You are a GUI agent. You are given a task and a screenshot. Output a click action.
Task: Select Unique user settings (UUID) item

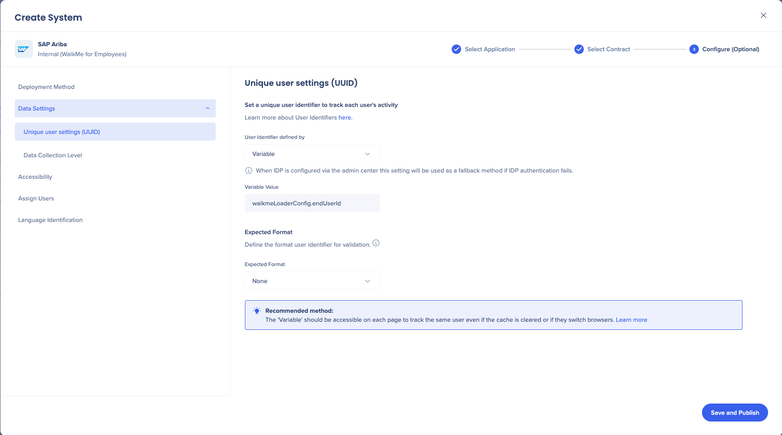62,132
